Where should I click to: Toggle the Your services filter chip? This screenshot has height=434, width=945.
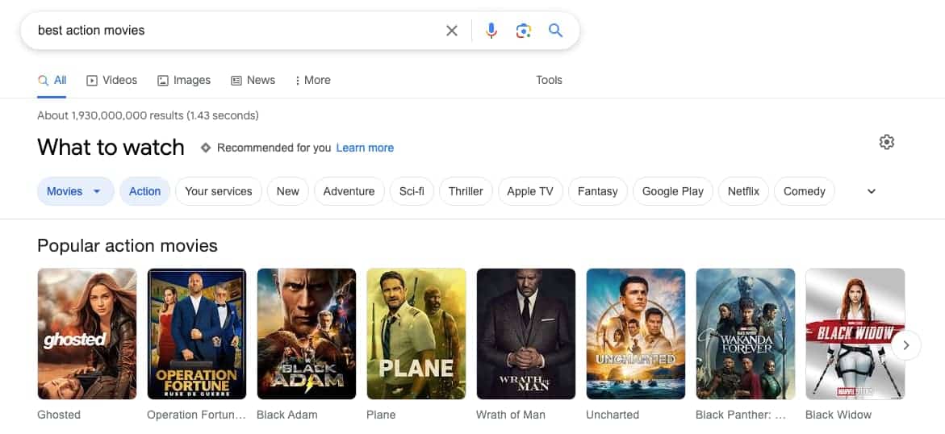click(x=218, y=191)
